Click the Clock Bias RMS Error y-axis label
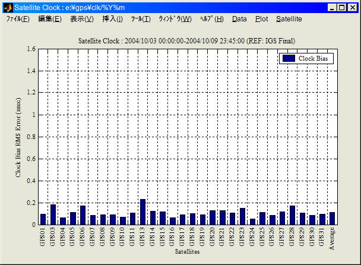This screenshot has width=361, height=265. [18, 137]
